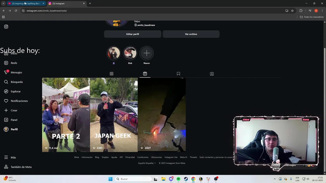The height and width of the screenshot is (183, 326).
Task: Open Mensajes in the sidebar
Action: [x=13, y=72]
